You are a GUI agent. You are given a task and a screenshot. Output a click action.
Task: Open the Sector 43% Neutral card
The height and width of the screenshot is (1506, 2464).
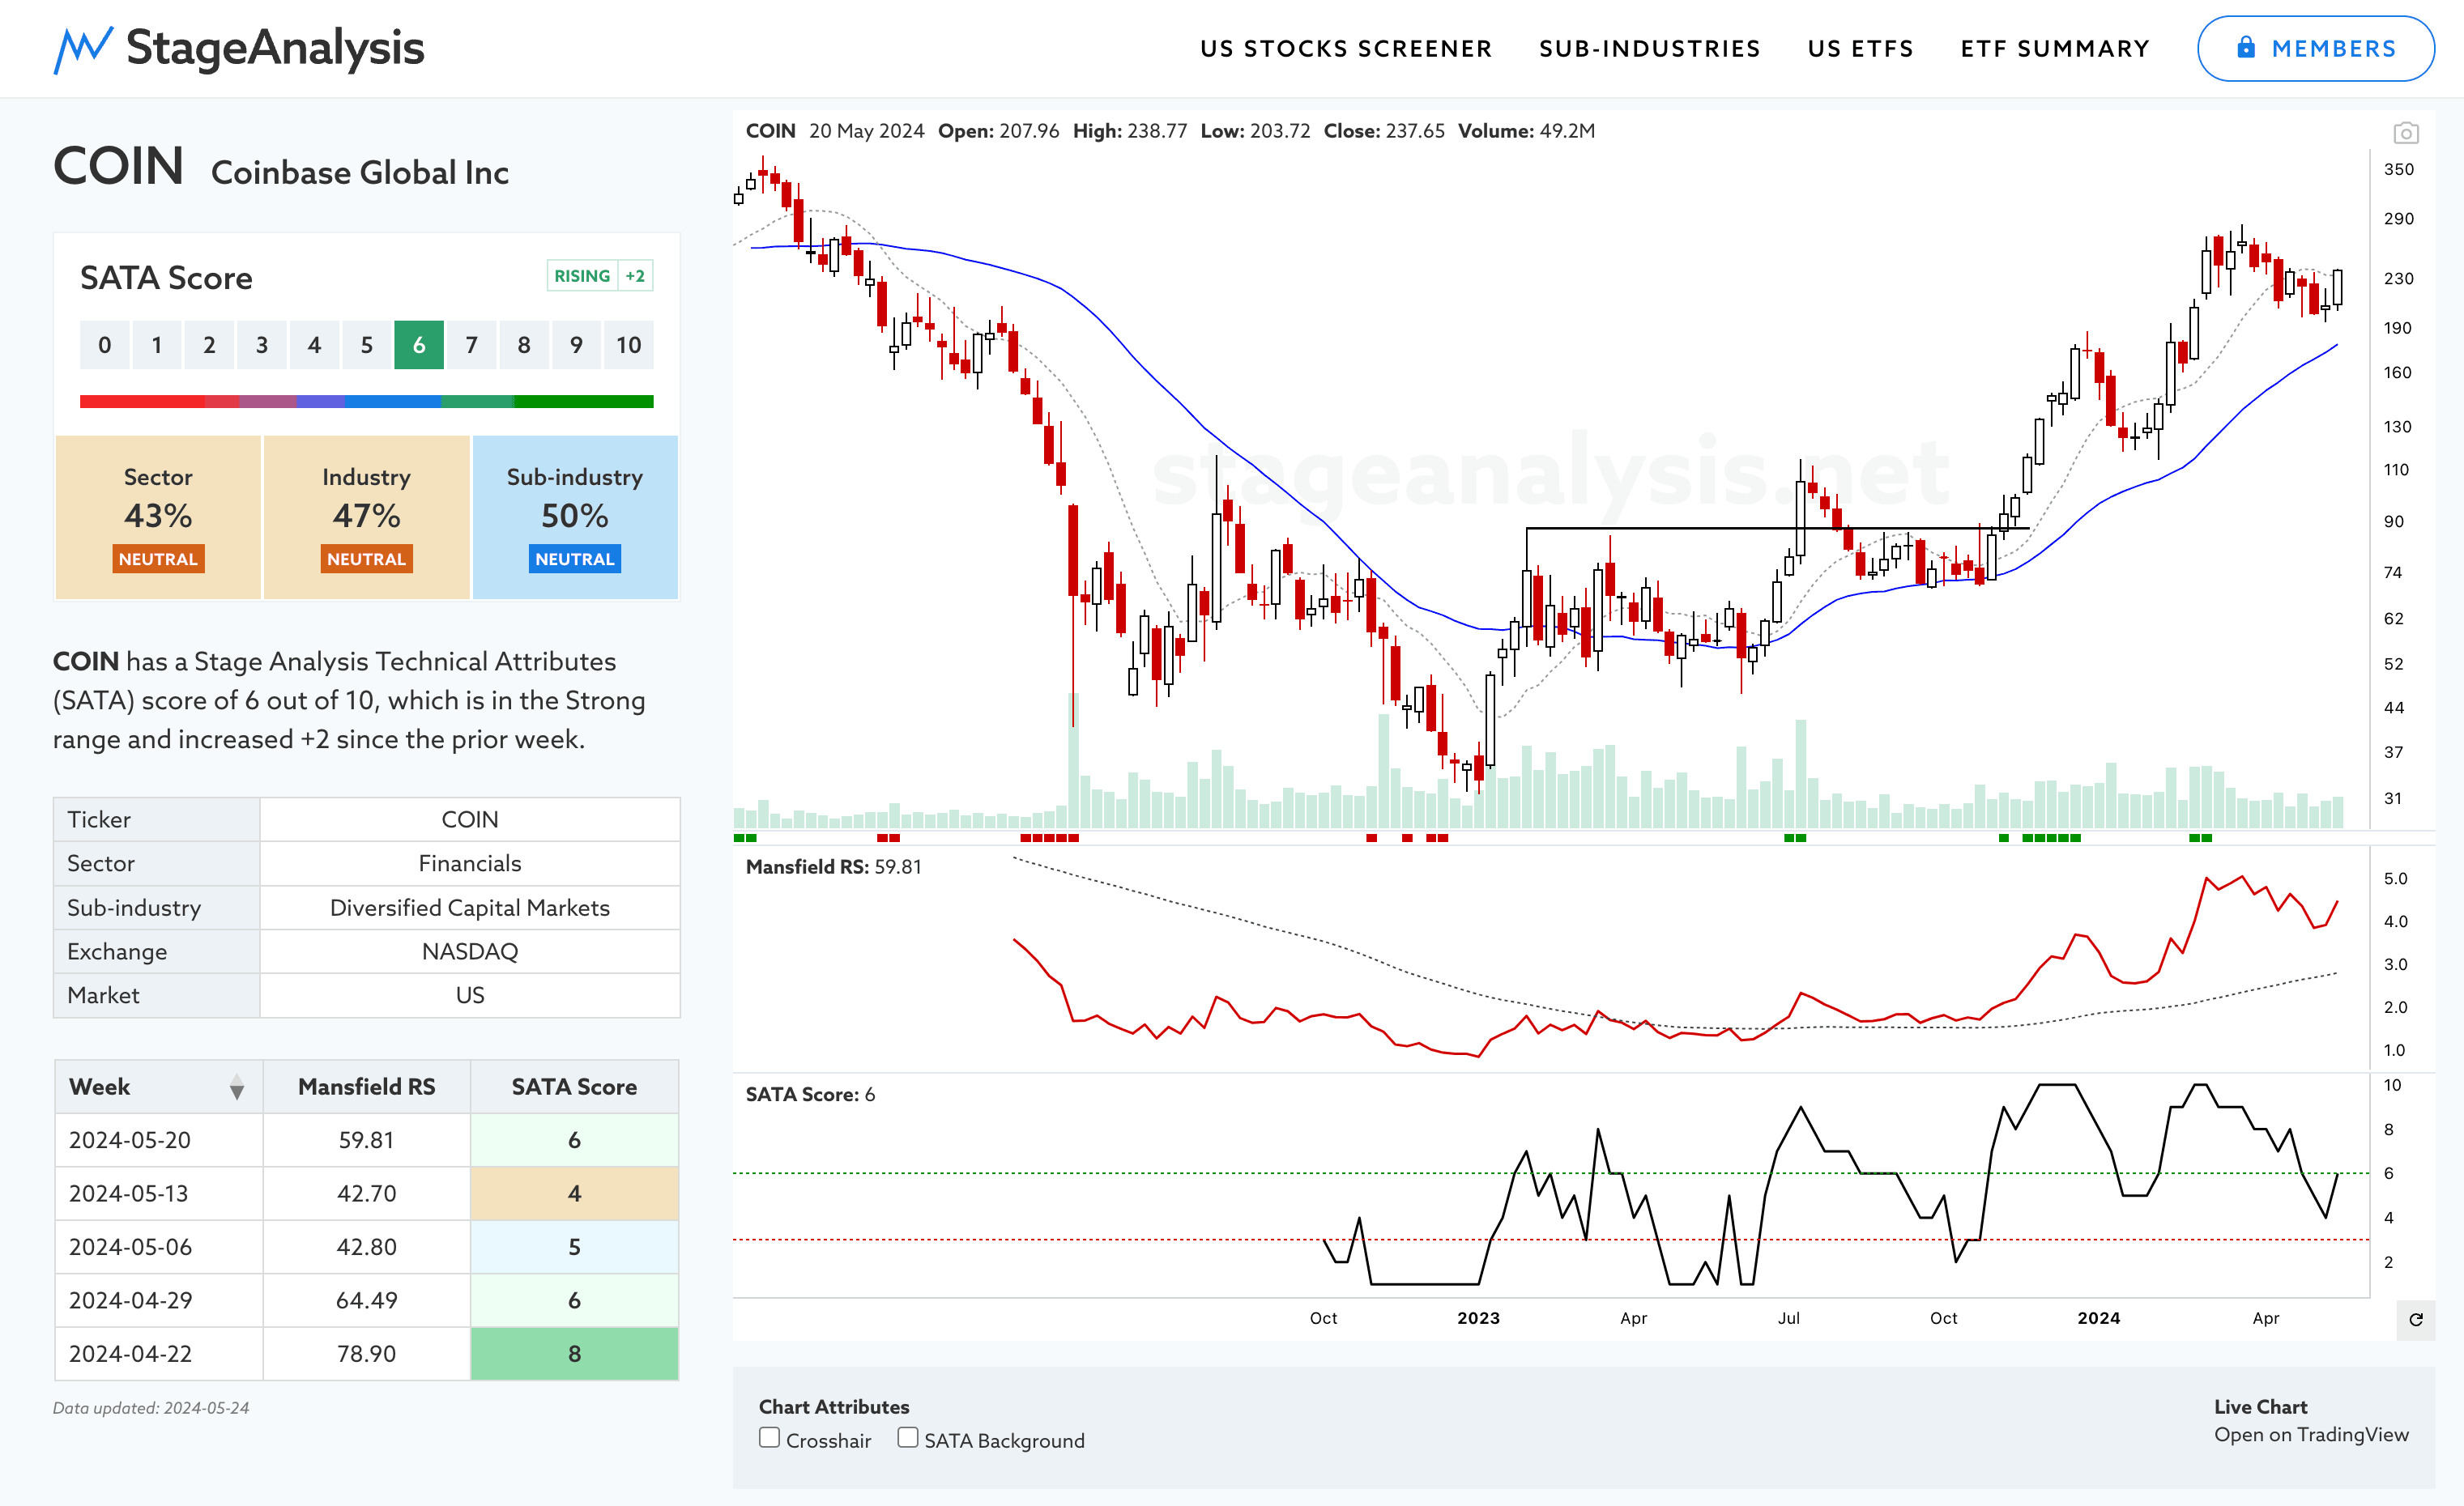[158, 517]
